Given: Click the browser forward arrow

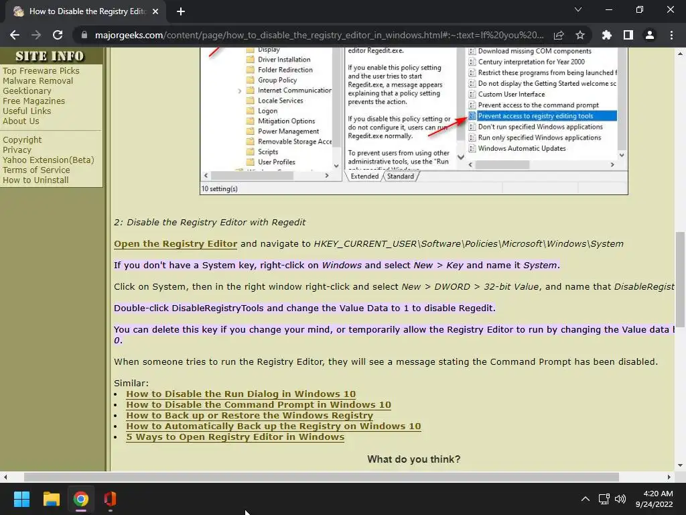Looking at the screenshot, I should pyautogui.click(x=36, y=35).
